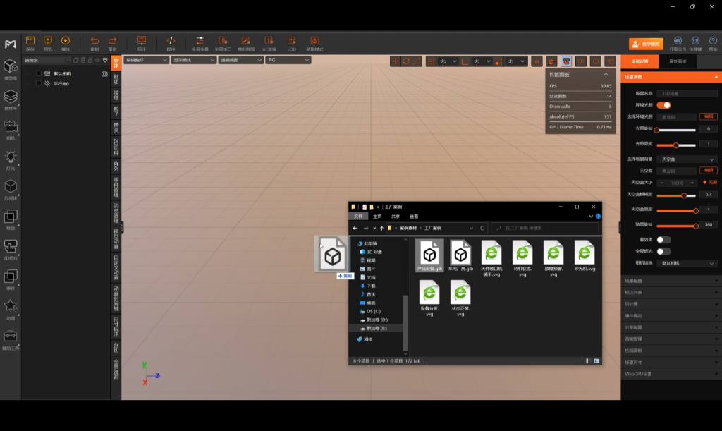Click the 保存 (Save) toolbar icon

30,42
